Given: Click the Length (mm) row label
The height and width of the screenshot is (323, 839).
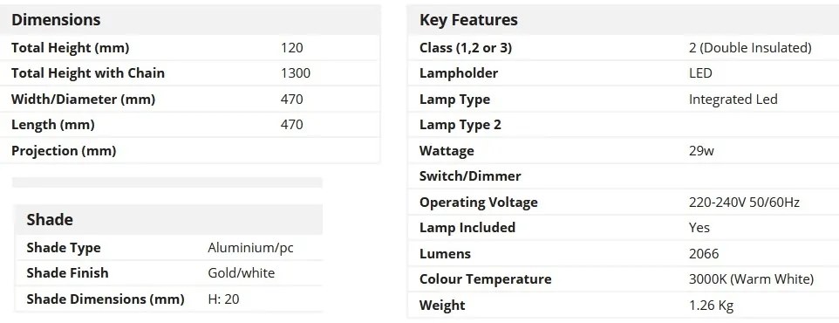Looking at the screenshot, I should click(x=53, y=125).
